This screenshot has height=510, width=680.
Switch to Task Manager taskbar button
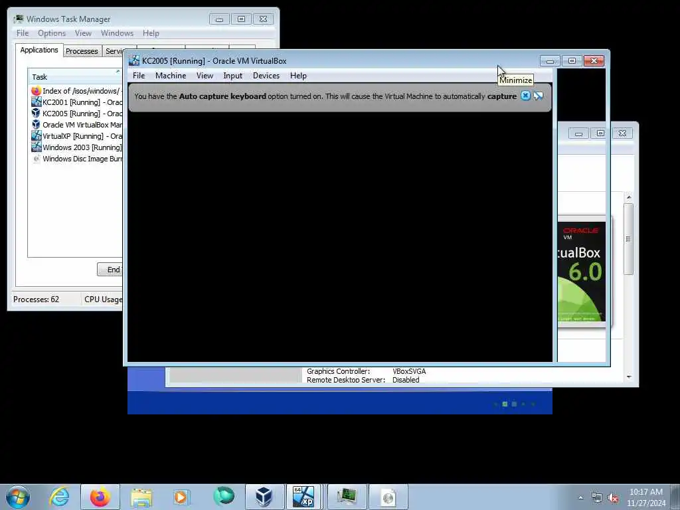pos(347,497)
